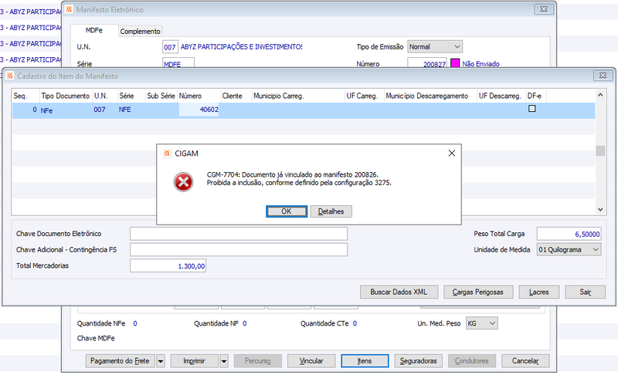The height and width of the screenshot is (375, 618).
Task: Click the Quantidade CTe value 0
Action: [355, 323]
